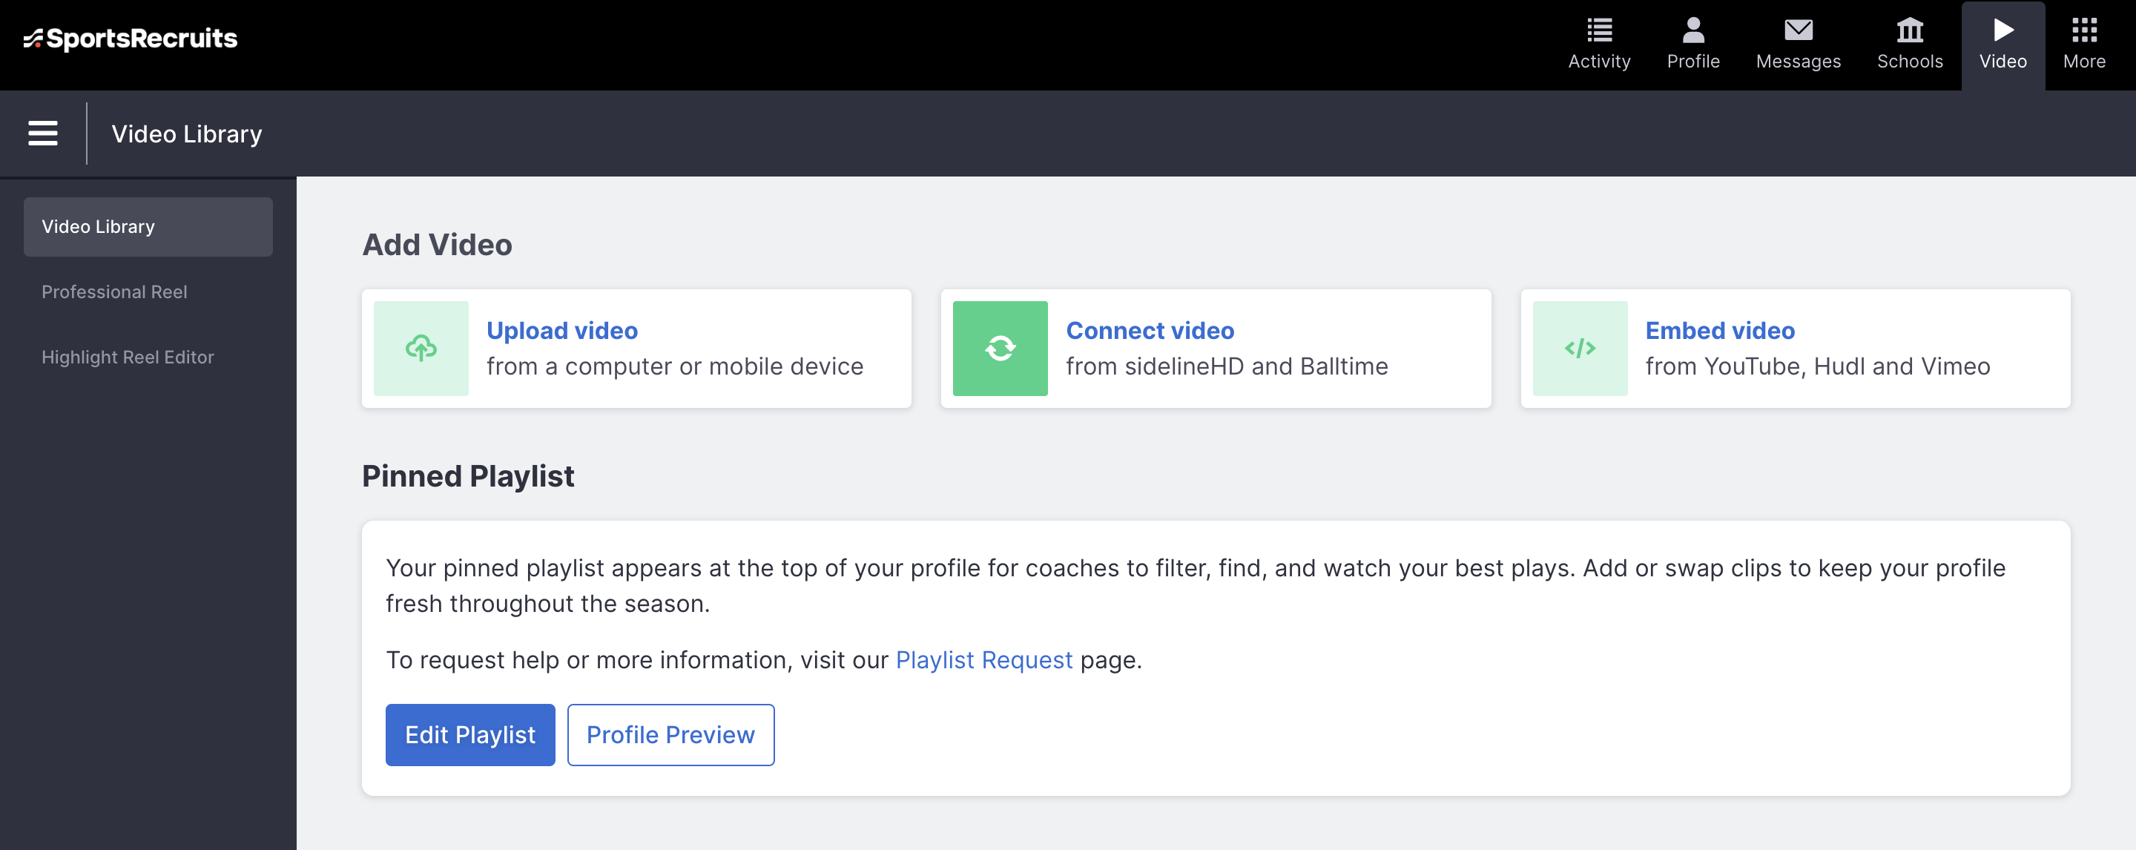Click the green sync connect icon

pos(1000,349)
